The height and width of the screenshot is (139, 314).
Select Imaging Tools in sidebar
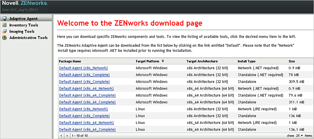click(x=22, y=31)
